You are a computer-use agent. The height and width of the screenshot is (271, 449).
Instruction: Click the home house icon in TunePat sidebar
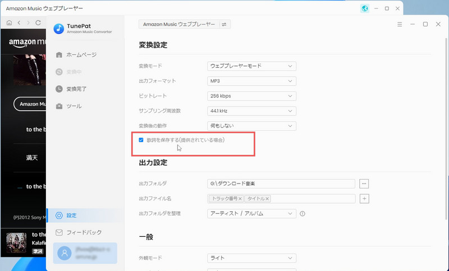(x=59, y=54)
